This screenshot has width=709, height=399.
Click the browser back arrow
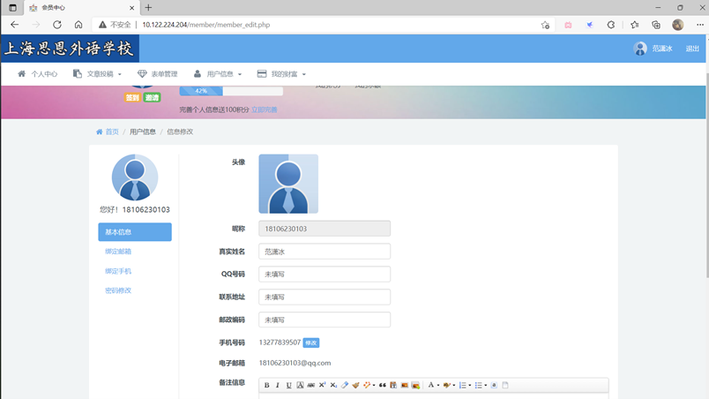pyautogui.click(x=14, y=25)
